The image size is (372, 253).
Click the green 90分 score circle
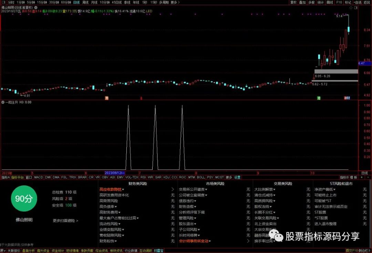[x=24, y=199]
